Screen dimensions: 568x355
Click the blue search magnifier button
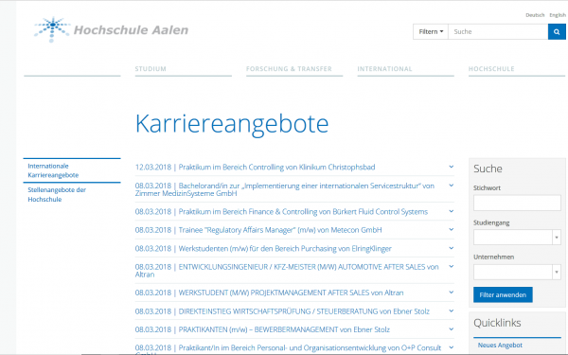click(557, 32)
